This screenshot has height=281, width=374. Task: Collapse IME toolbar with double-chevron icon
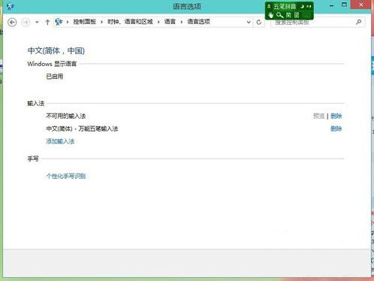(x=269, y=7)
